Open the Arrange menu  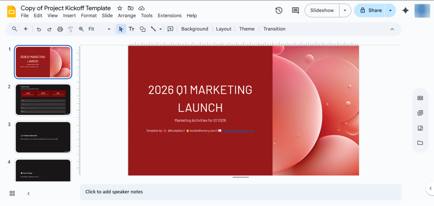pyautogui.click(x=127, y=16)
